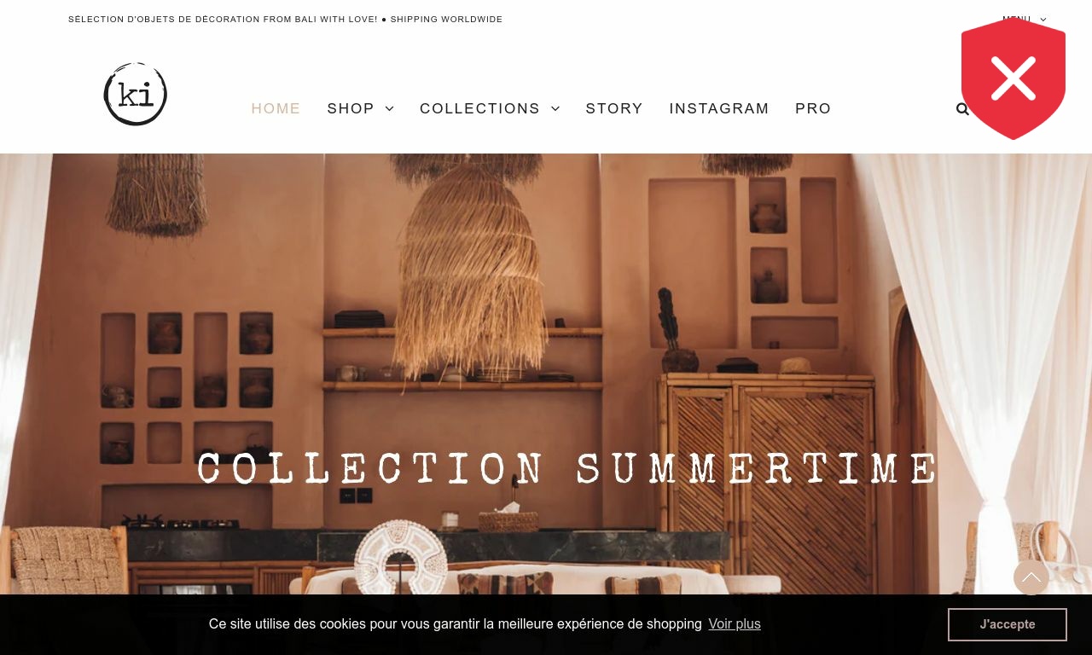Select the SHOP menu label
The height and width of the screenshot is (655, 1092).
351,108
